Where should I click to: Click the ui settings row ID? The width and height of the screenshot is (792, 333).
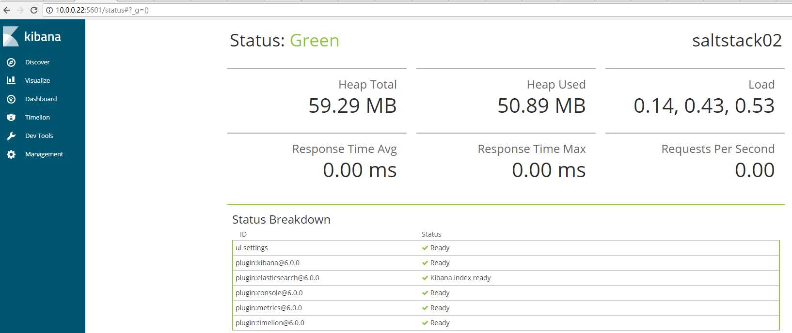click(252, 248)
